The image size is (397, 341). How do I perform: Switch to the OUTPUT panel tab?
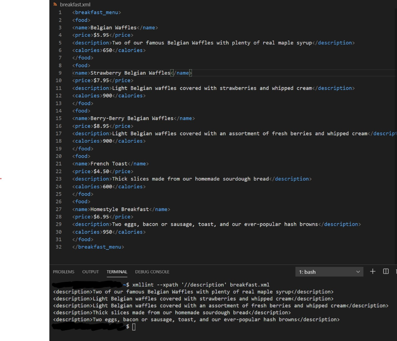[x=90, y=271]
